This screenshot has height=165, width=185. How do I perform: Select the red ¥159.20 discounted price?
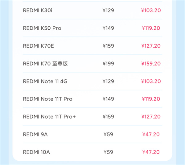(x=151, y=64)
